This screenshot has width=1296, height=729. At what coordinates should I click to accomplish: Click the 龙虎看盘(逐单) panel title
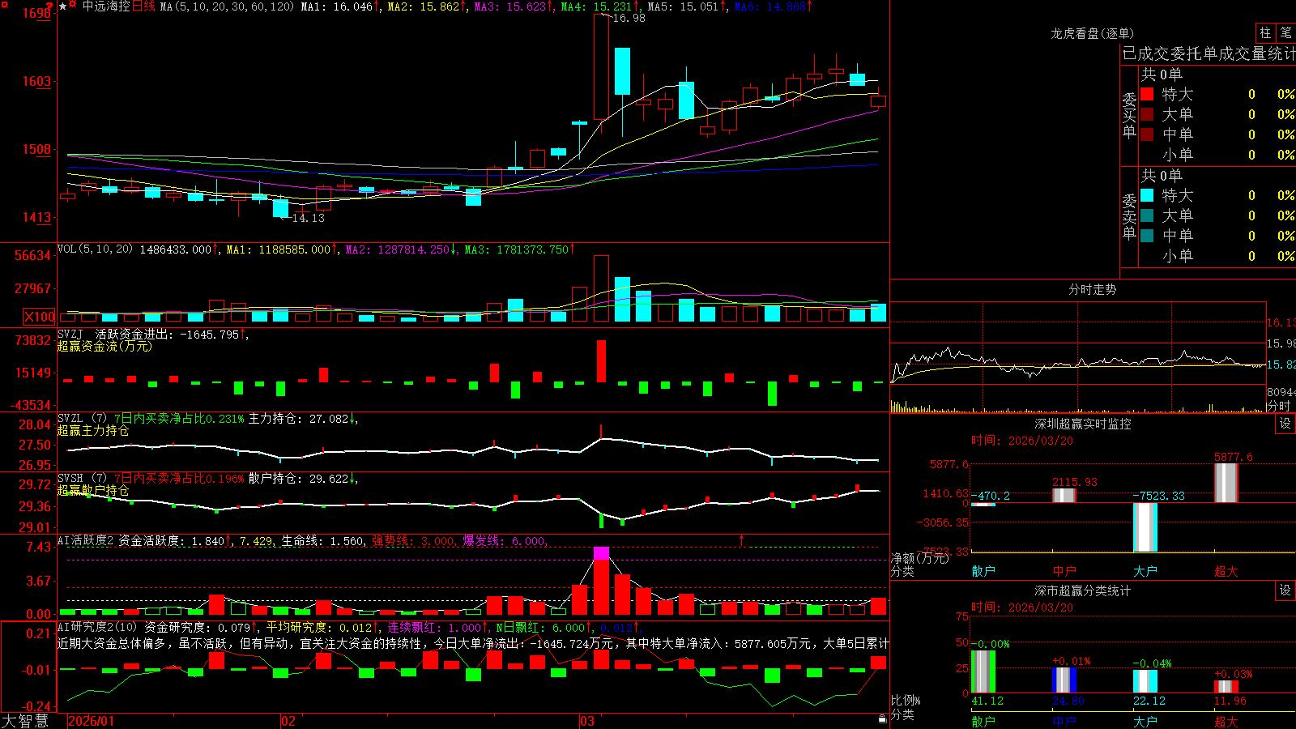[1092, 33]
